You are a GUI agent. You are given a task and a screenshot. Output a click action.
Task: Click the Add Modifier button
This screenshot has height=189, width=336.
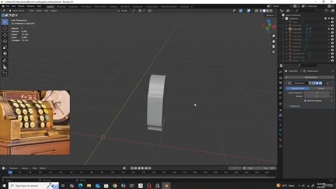pyautogui.click(x=309, y=77)
